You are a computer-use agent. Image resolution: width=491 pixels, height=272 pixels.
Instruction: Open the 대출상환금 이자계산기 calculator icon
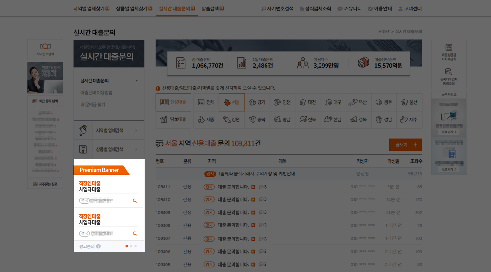click(449, 52)
